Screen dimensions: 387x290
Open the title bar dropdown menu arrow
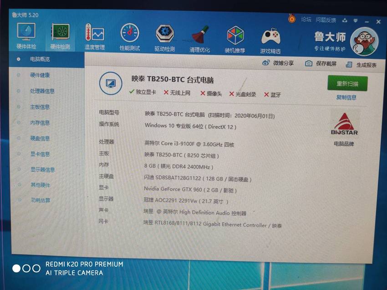pyautogui.click(x=356, y=21)
